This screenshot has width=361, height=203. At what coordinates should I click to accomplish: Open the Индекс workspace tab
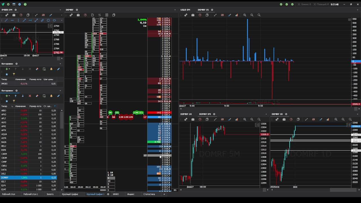(131, 194)
